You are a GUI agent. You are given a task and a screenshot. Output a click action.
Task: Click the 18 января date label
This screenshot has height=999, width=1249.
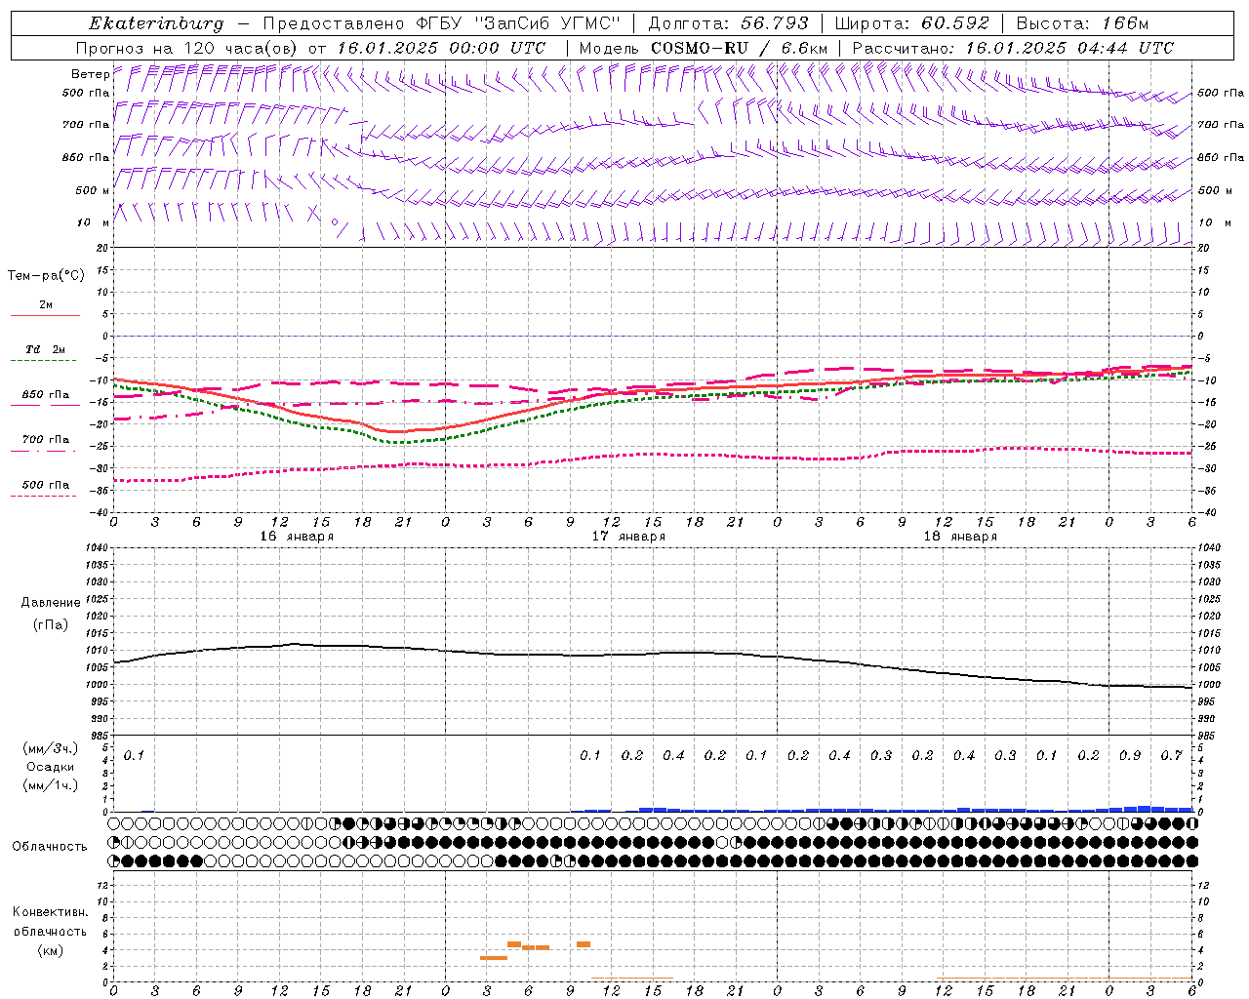pyautogui.click(x=960, y=537)
